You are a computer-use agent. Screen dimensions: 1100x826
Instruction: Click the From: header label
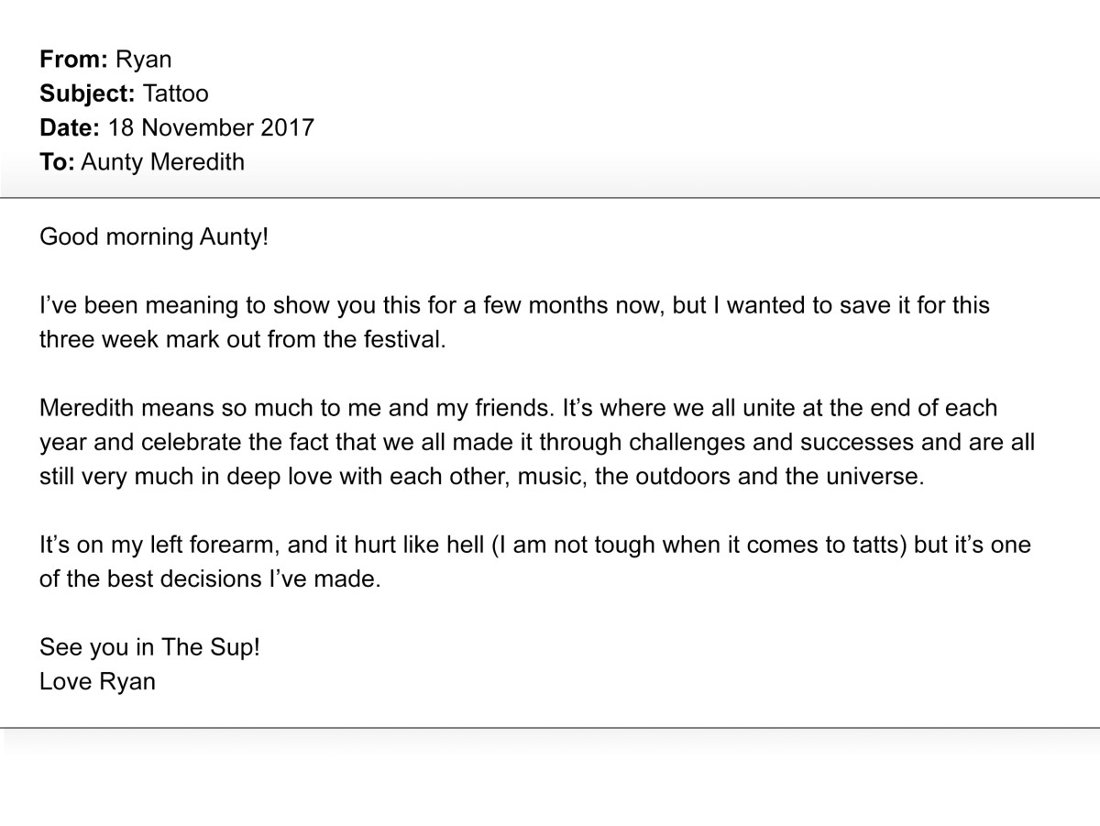pyautogui.click(x=74, y=60)
